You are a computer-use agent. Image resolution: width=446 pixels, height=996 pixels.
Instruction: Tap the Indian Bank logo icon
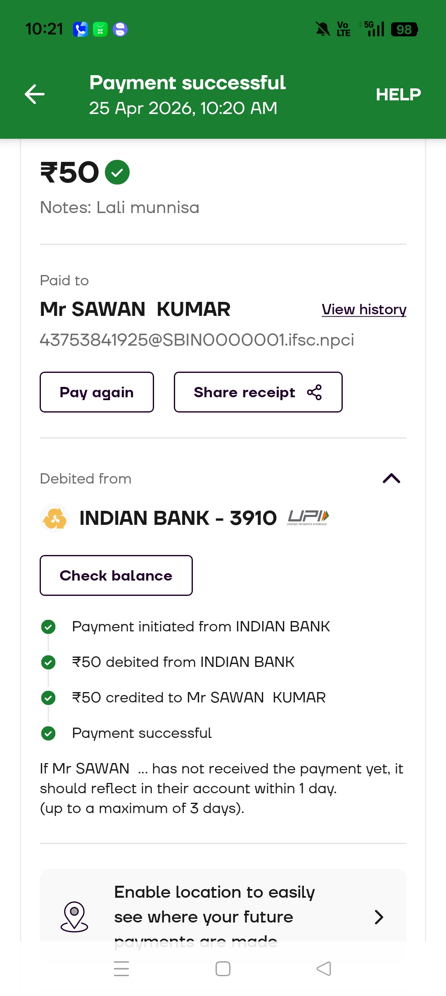click(x=55, y=518)
